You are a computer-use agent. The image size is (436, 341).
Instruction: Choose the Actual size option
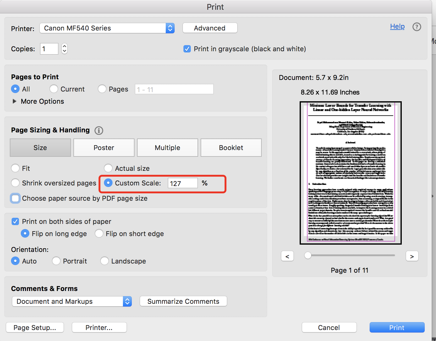(x=108, y=168)
